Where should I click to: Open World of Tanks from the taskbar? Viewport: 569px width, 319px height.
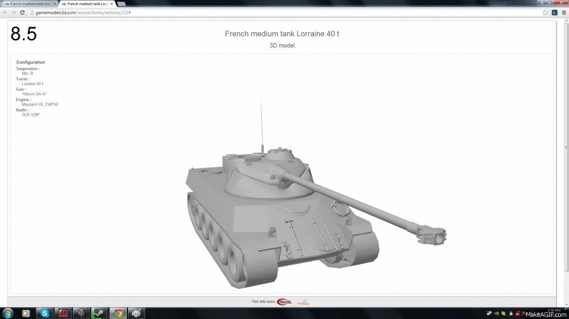(x=81, y=313)
